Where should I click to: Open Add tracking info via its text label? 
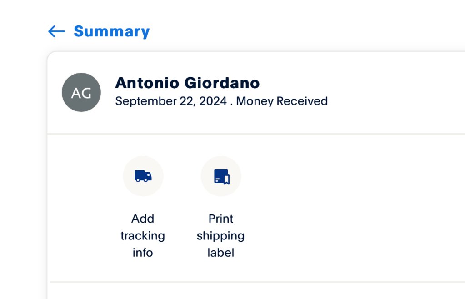143,235
